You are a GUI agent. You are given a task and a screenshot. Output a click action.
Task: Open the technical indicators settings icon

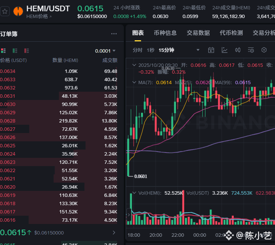pyautogui.click(x=251, y=50)
